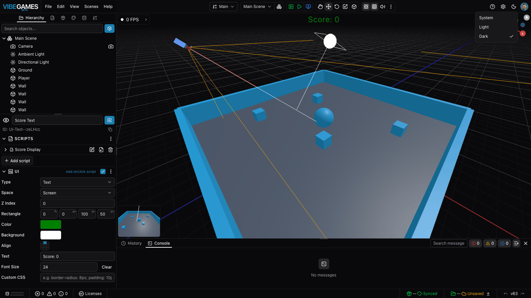
Task: Uncheck the UI component checkbox
Action: (x=103, y=172)
